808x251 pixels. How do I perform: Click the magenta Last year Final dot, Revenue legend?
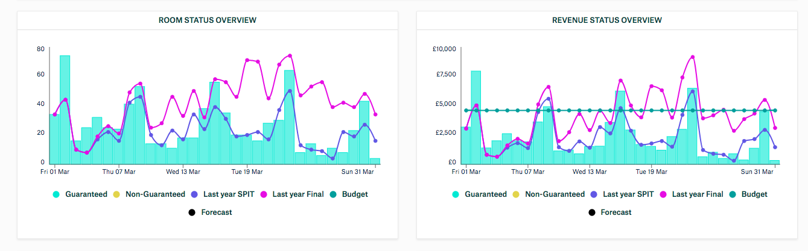pyautogui.click(x=663, y=194)
